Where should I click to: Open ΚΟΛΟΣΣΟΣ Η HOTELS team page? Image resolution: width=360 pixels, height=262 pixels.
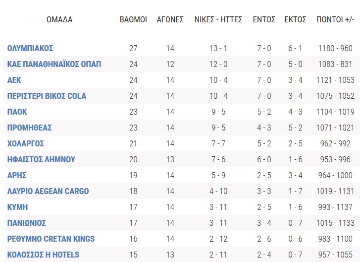coord(43,255)
